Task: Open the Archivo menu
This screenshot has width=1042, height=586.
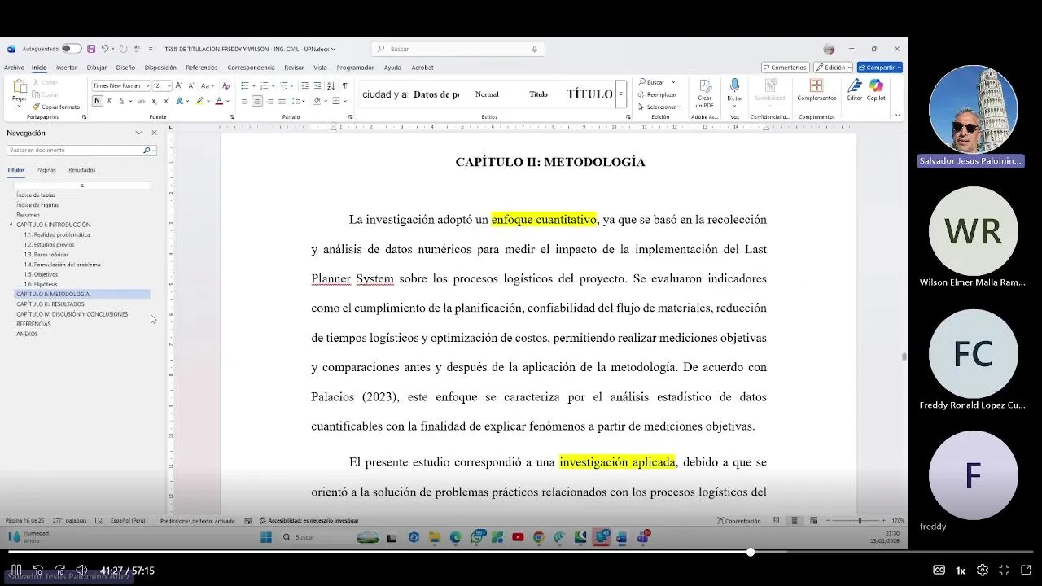Action: pyautogui.click(x=14, y=68)
